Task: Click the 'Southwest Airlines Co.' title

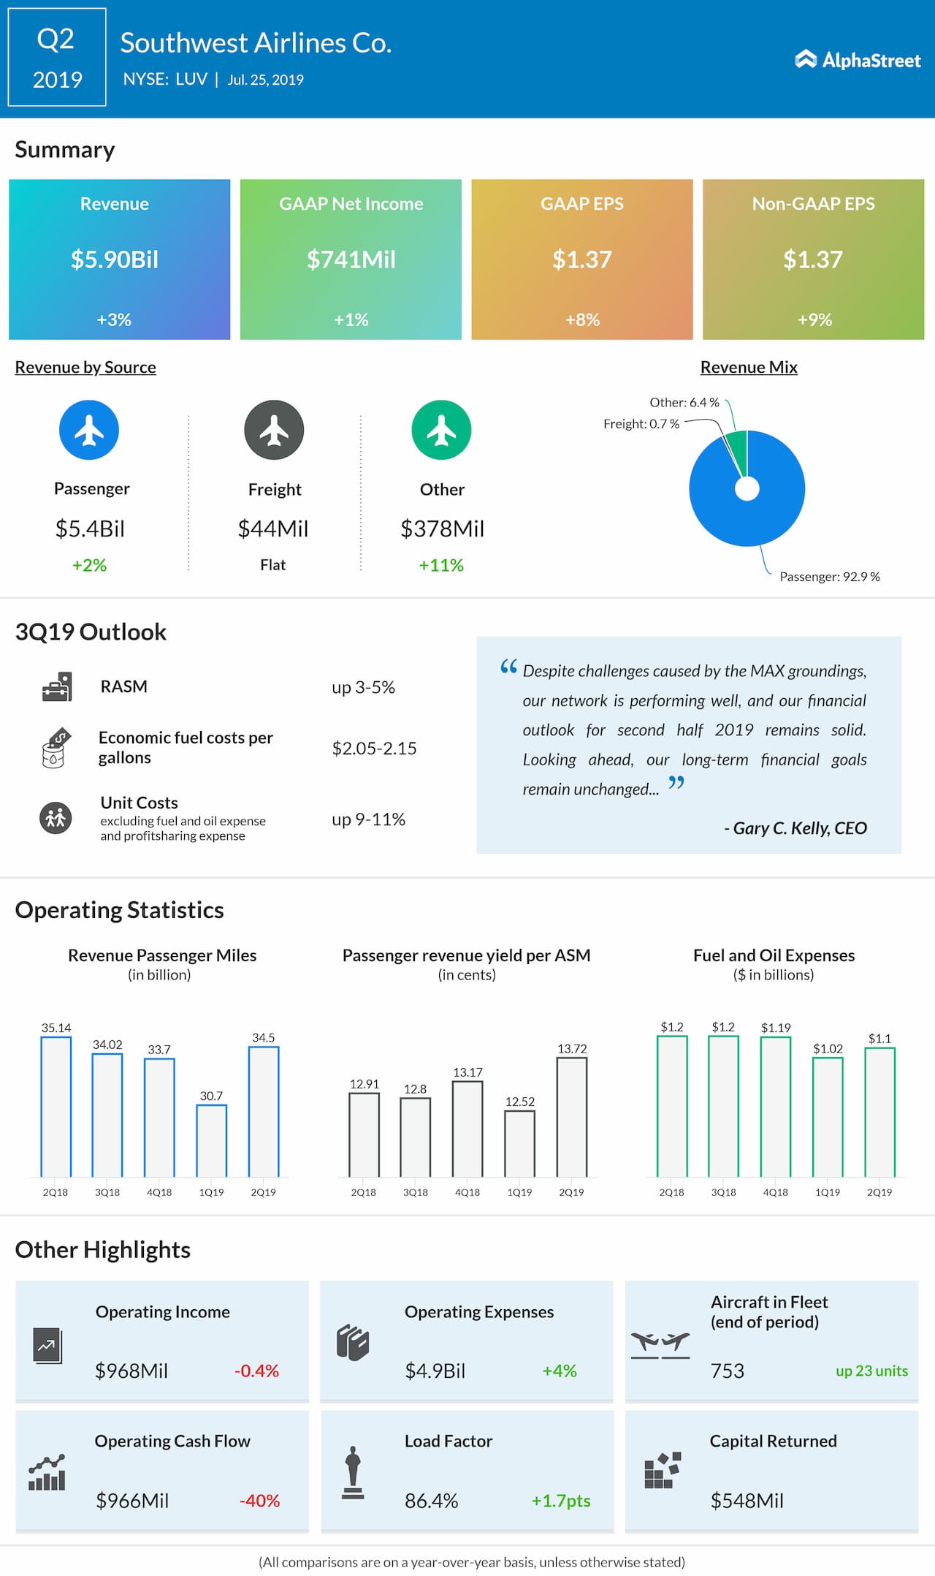Action: (x=256, y=43)
